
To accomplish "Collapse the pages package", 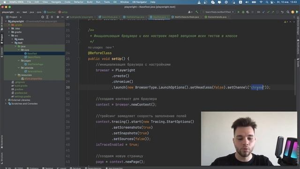I will (x=19, y=61).
